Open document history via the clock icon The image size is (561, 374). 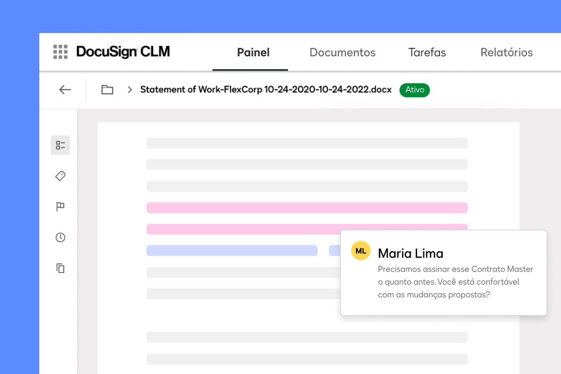(60, 237)
